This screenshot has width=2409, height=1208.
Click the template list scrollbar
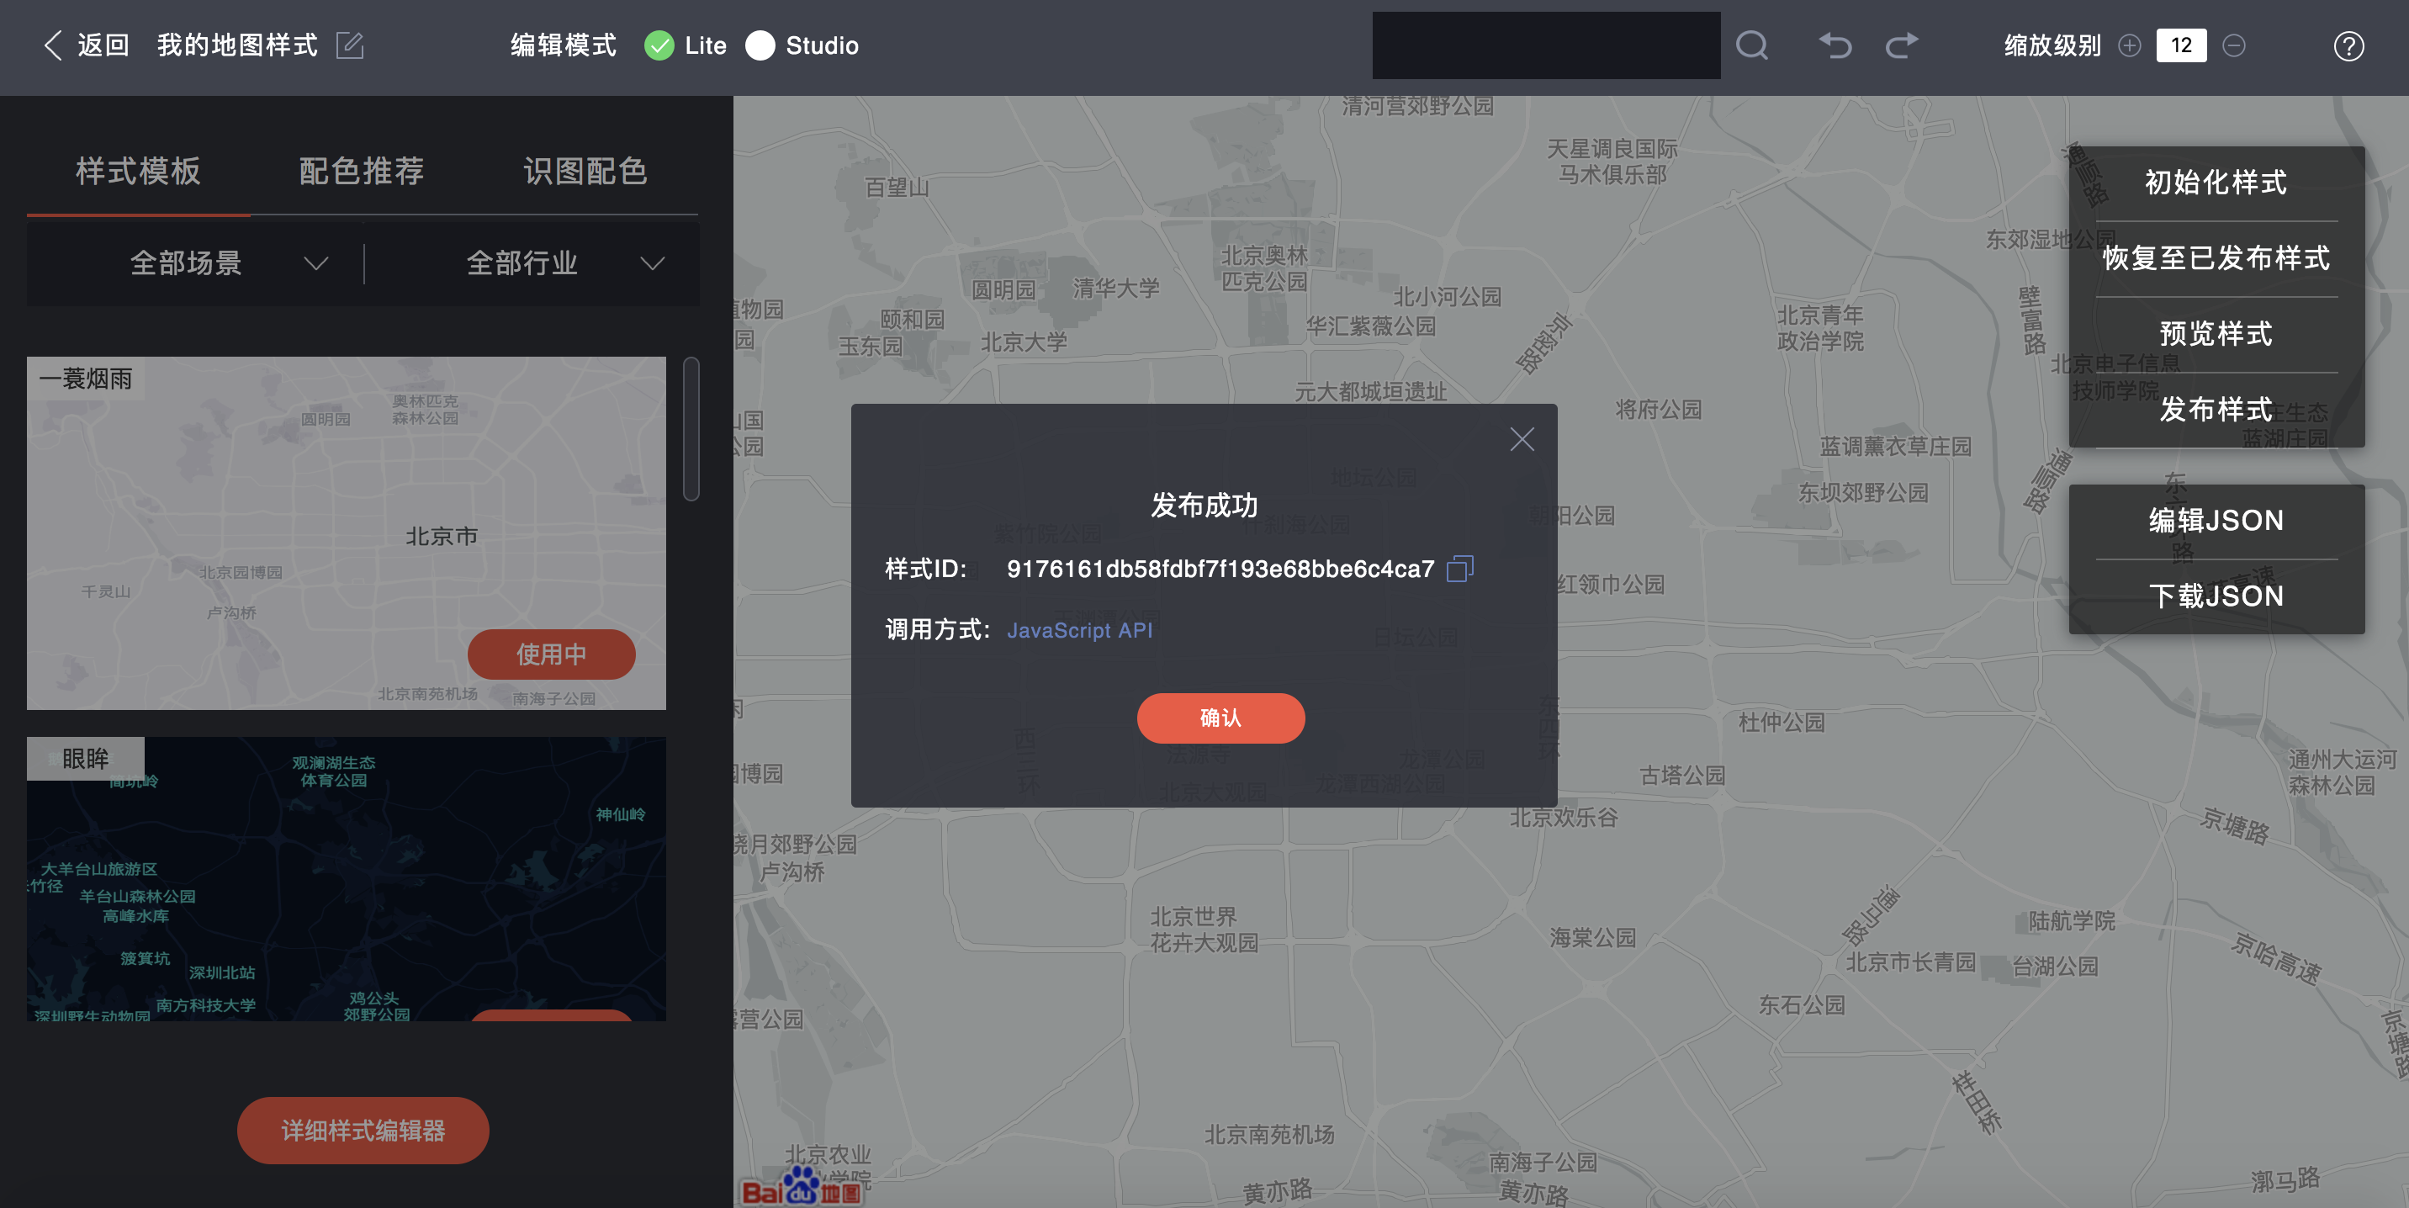(x=691, y=428)
